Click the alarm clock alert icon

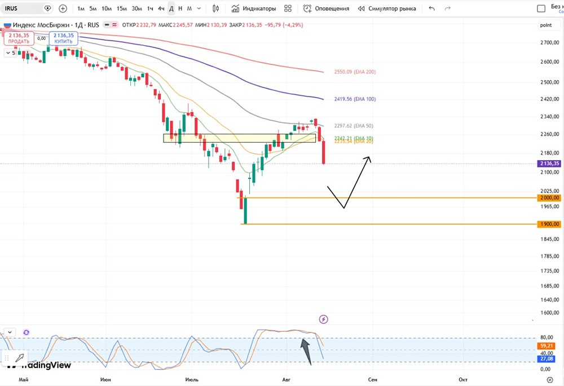307,8
